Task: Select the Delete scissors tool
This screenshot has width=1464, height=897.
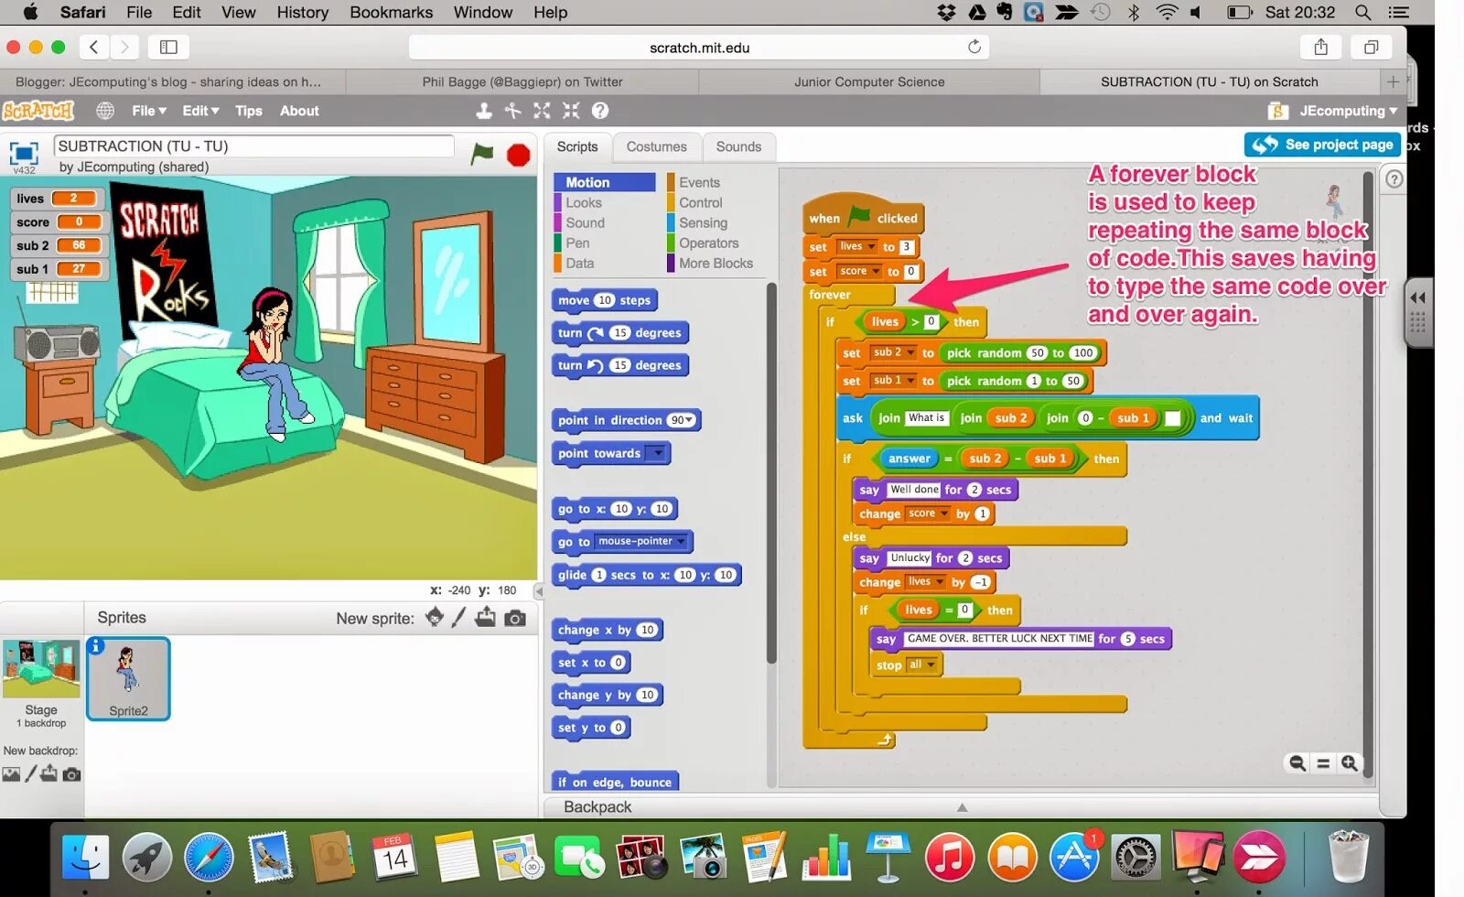Action: pos(513,111)
